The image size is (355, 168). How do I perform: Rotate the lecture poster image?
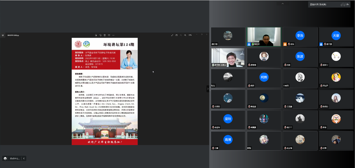pos(100,35)
